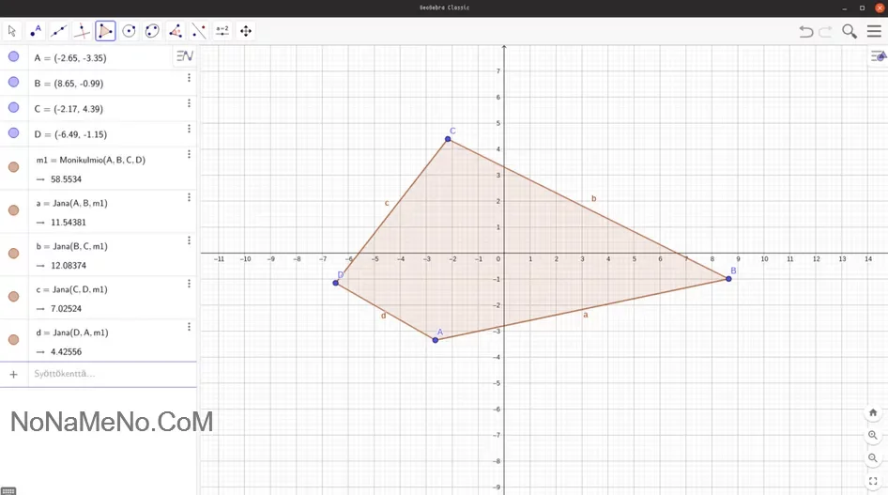Toggle visibility of polygon m1

click(x=13, y=168)
